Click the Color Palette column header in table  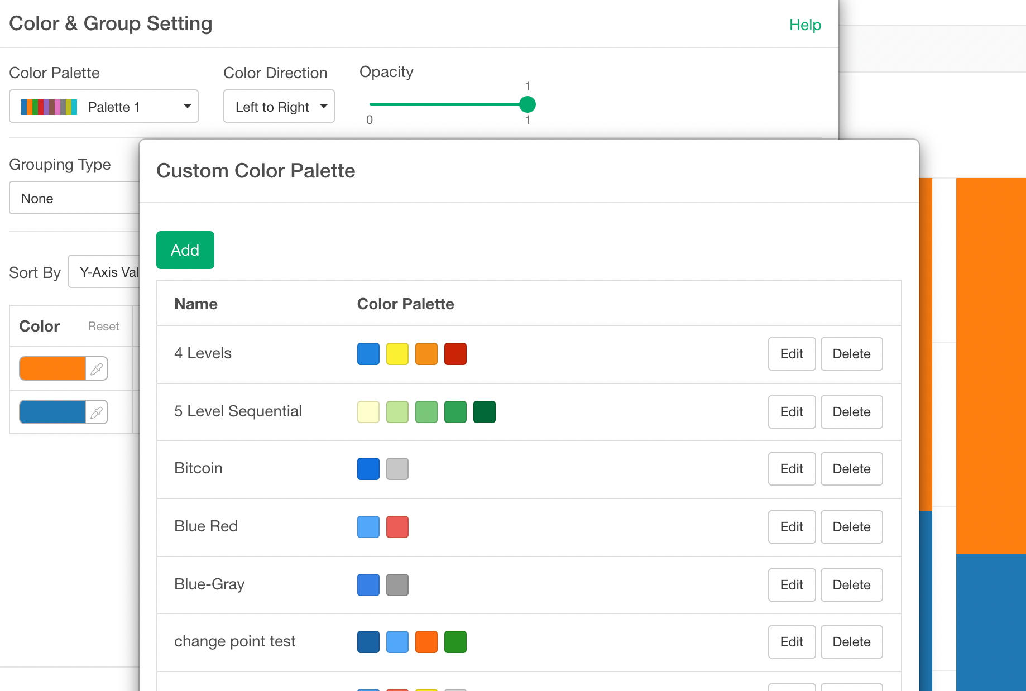[x=405, y=304]
